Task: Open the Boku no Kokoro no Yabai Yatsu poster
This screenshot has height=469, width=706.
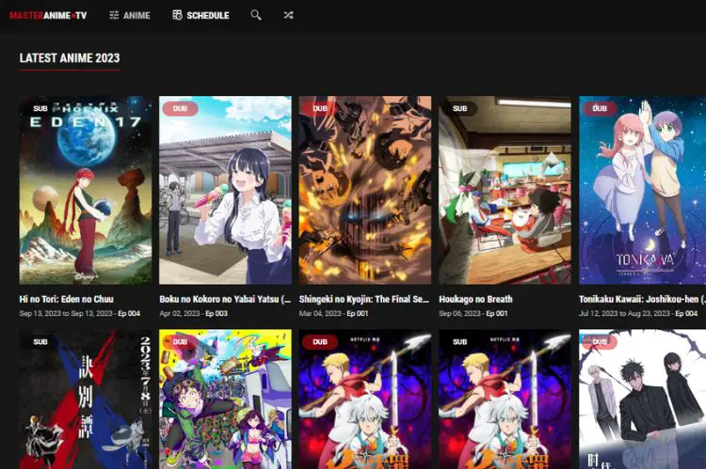Action: [225, 190]
